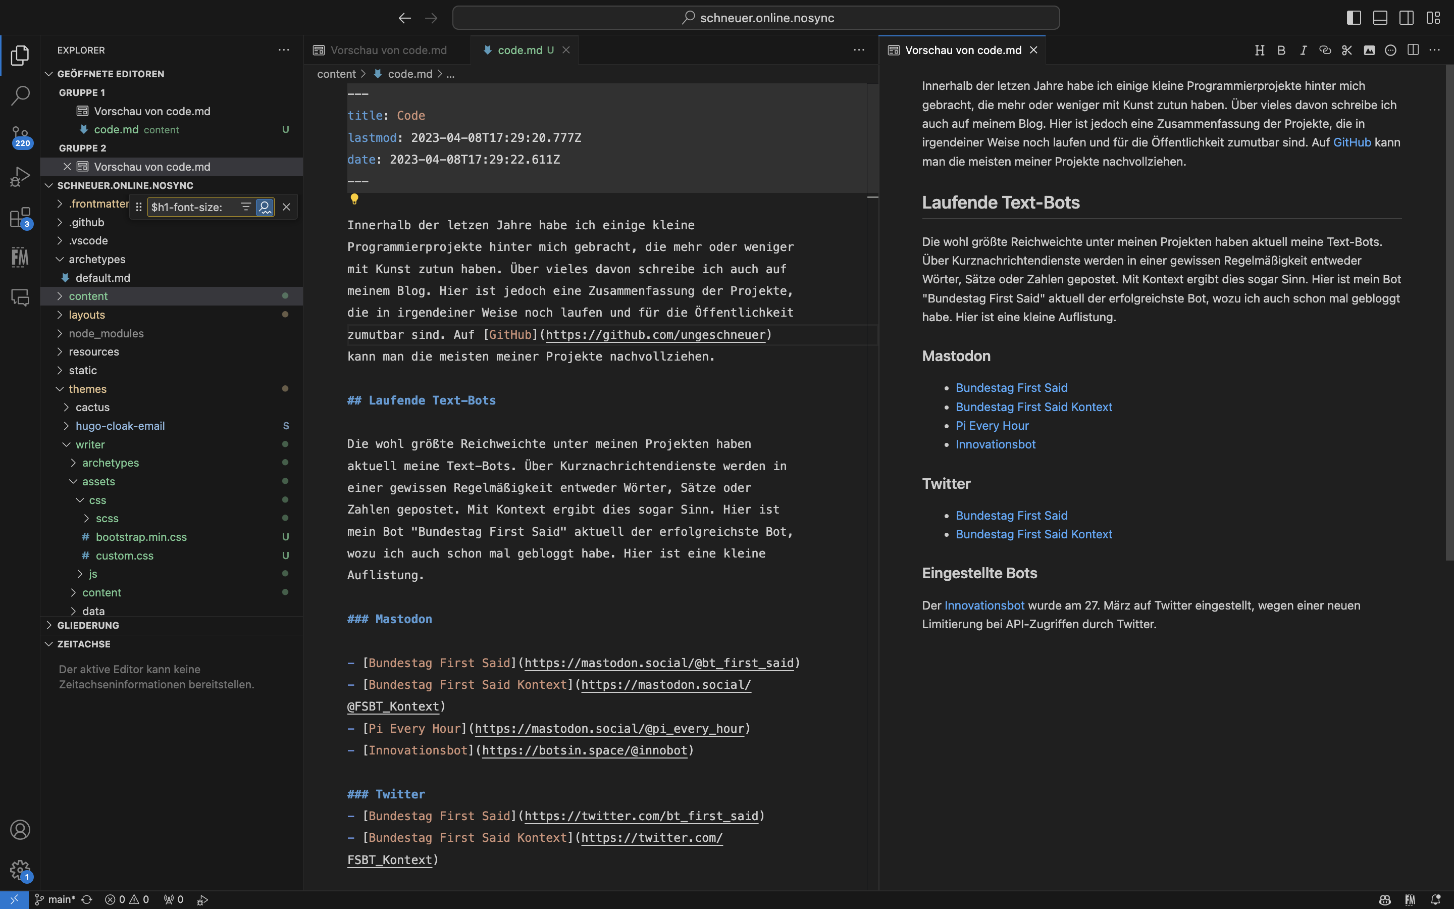Collapse the themes folder
1454x909 pixels.
pyautogui.click(x=89, y=389)
